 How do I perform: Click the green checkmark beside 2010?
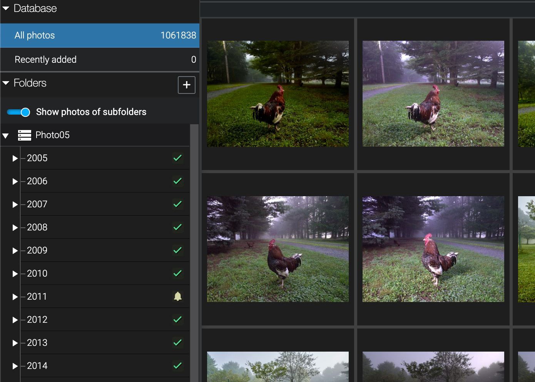[x=177, y=273]
